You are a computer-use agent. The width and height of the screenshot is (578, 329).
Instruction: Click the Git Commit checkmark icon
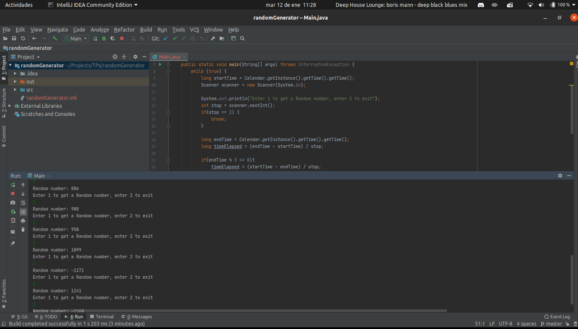tap(175, 38)
